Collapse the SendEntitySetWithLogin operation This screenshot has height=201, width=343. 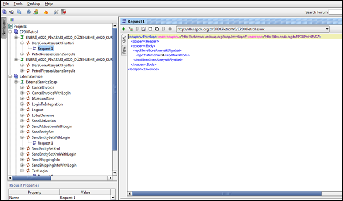tap(22, 137)
